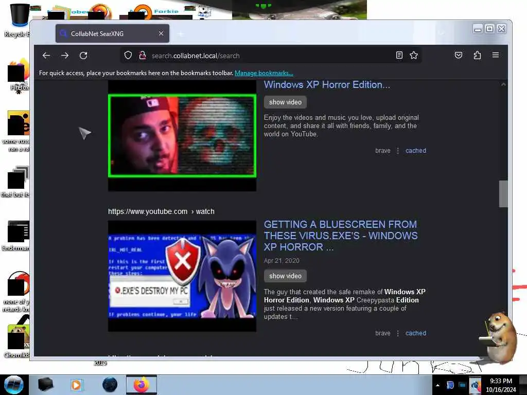The width and height of the screenshot is (527, 395).
Task: Open the tracking protection shield icon
Action: [128, 56]
